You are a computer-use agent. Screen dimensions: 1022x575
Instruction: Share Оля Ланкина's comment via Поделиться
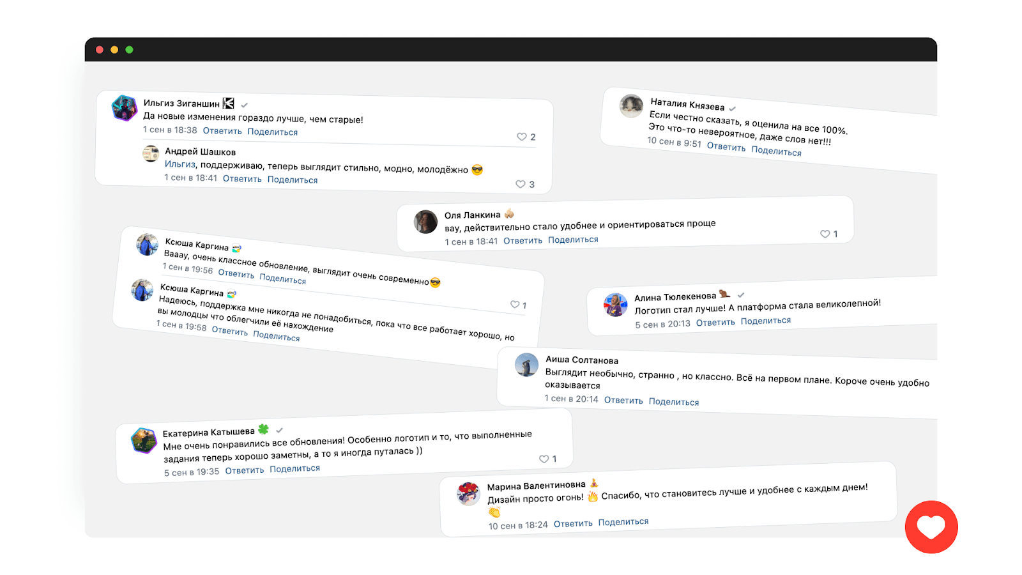click(573, 240)
